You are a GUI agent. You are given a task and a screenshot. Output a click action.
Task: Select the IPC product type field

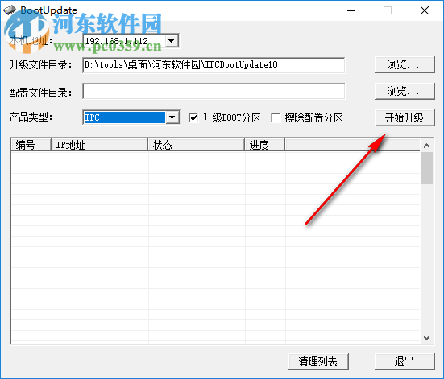tap(125, 117)
